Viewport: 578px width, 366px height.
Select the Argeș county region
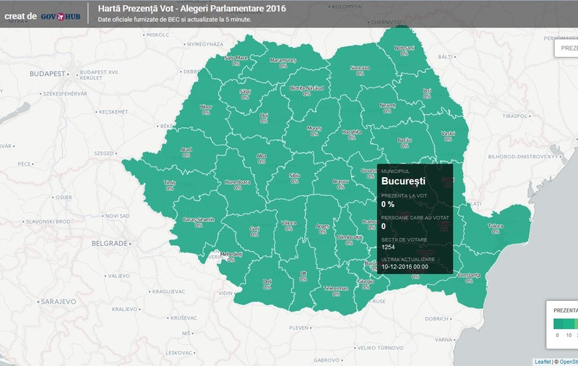pos(322,229)
